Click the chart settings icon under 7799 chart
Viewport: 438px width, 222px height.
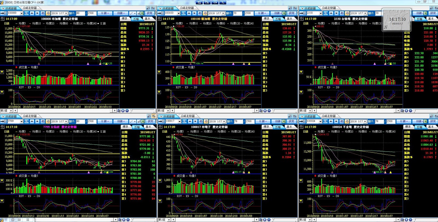119,220
